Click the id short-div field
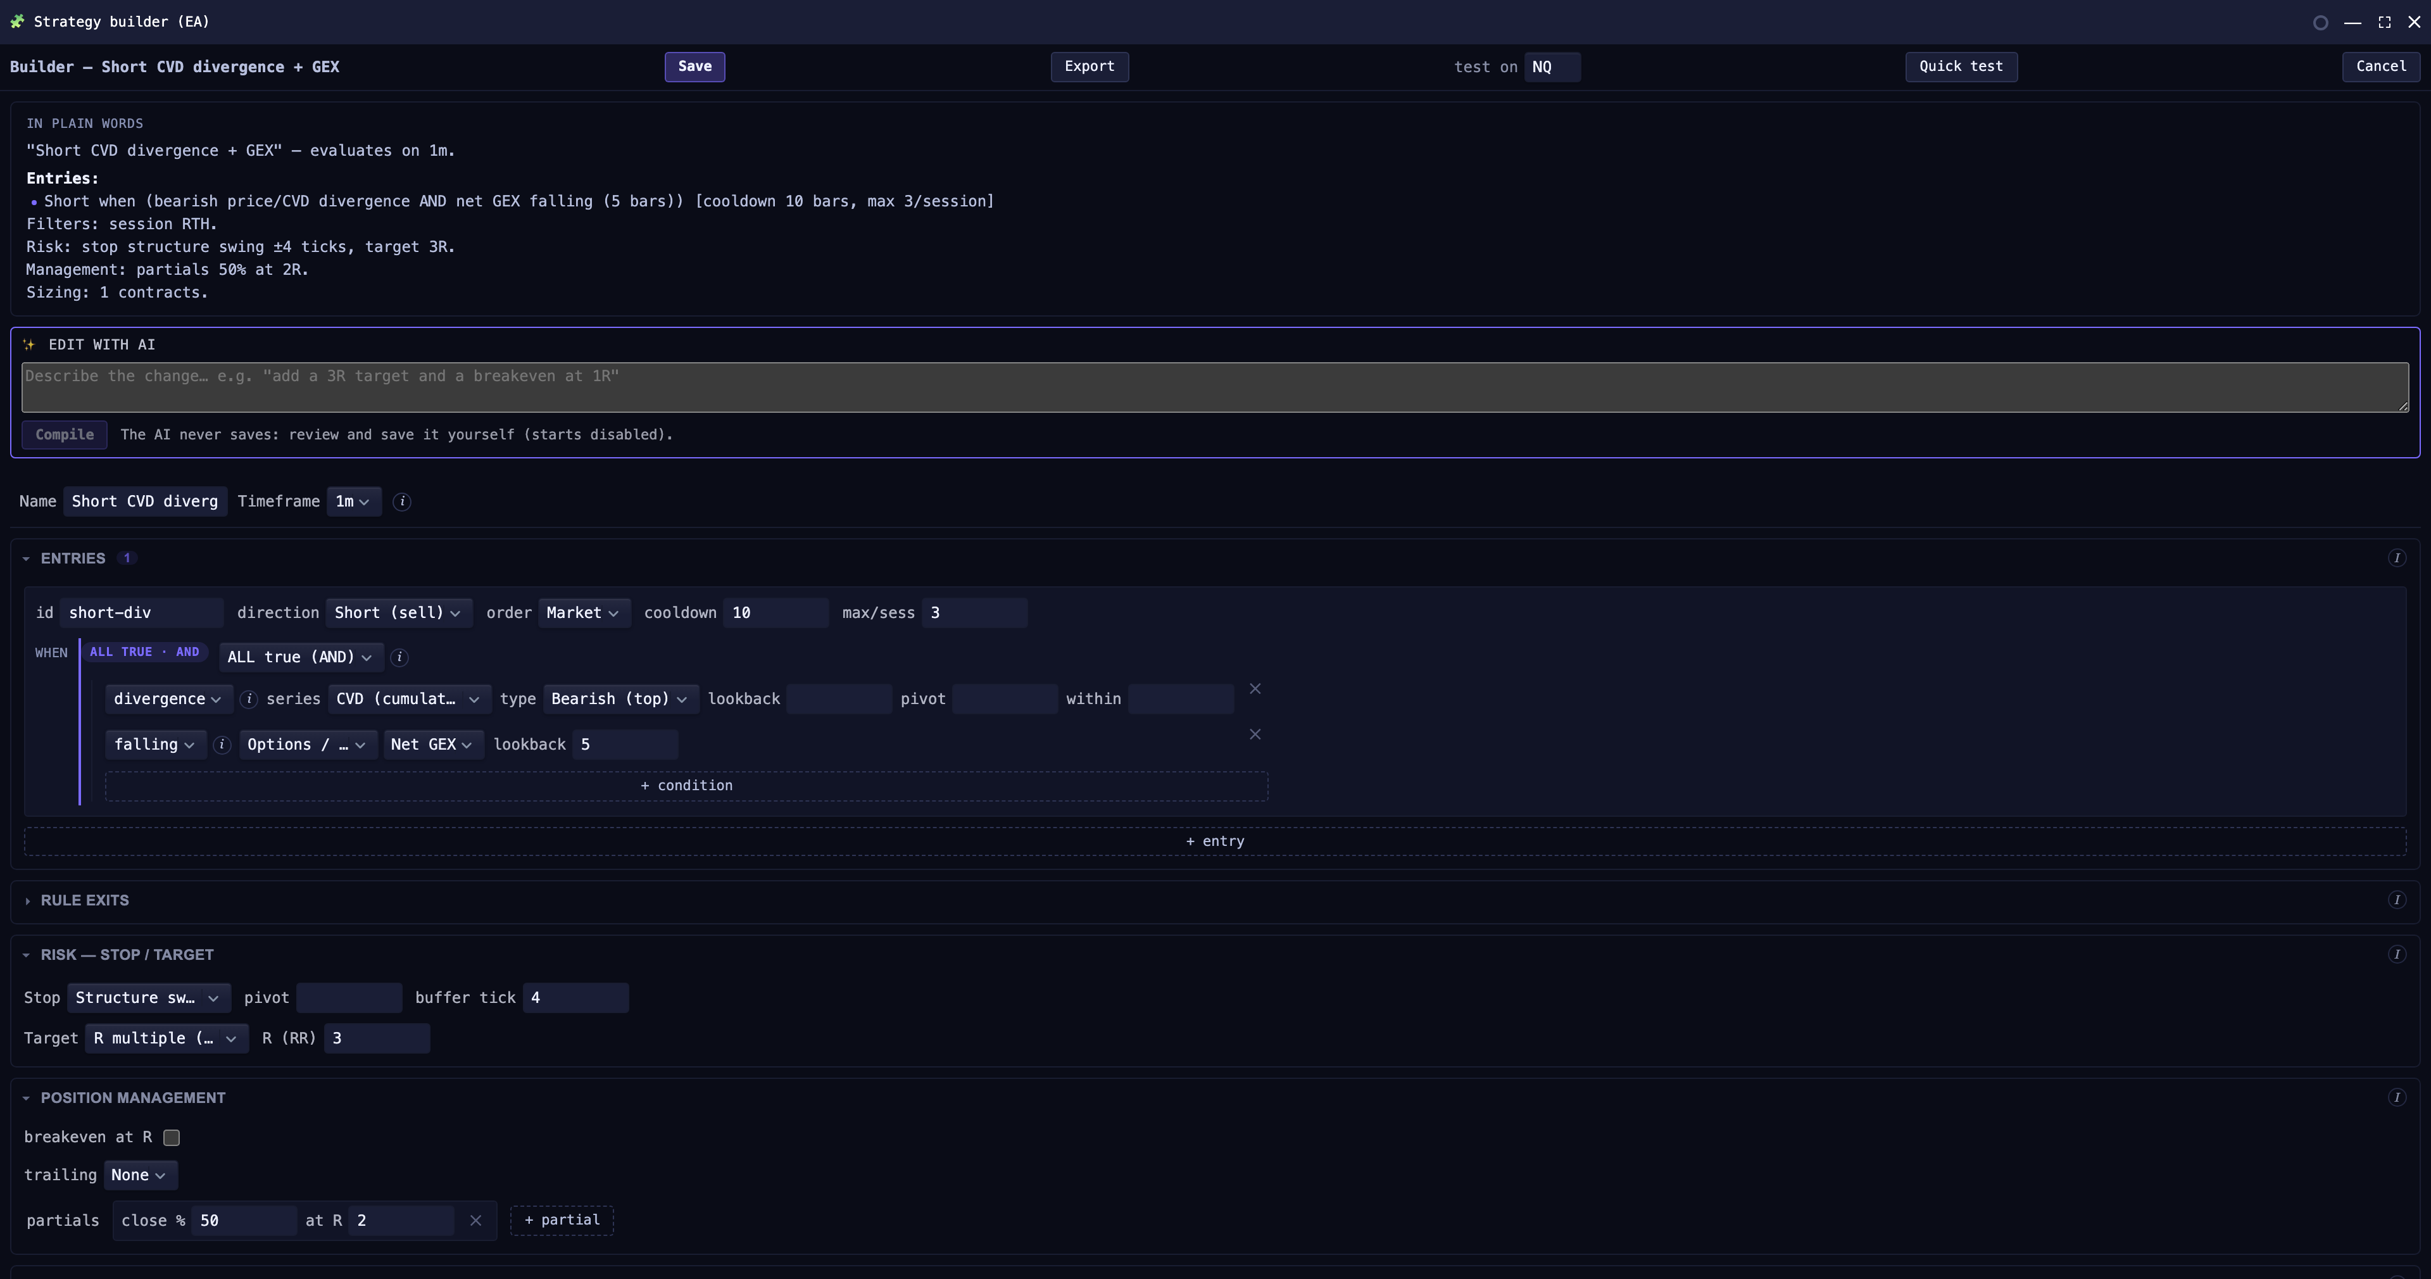 coord(142,614)
